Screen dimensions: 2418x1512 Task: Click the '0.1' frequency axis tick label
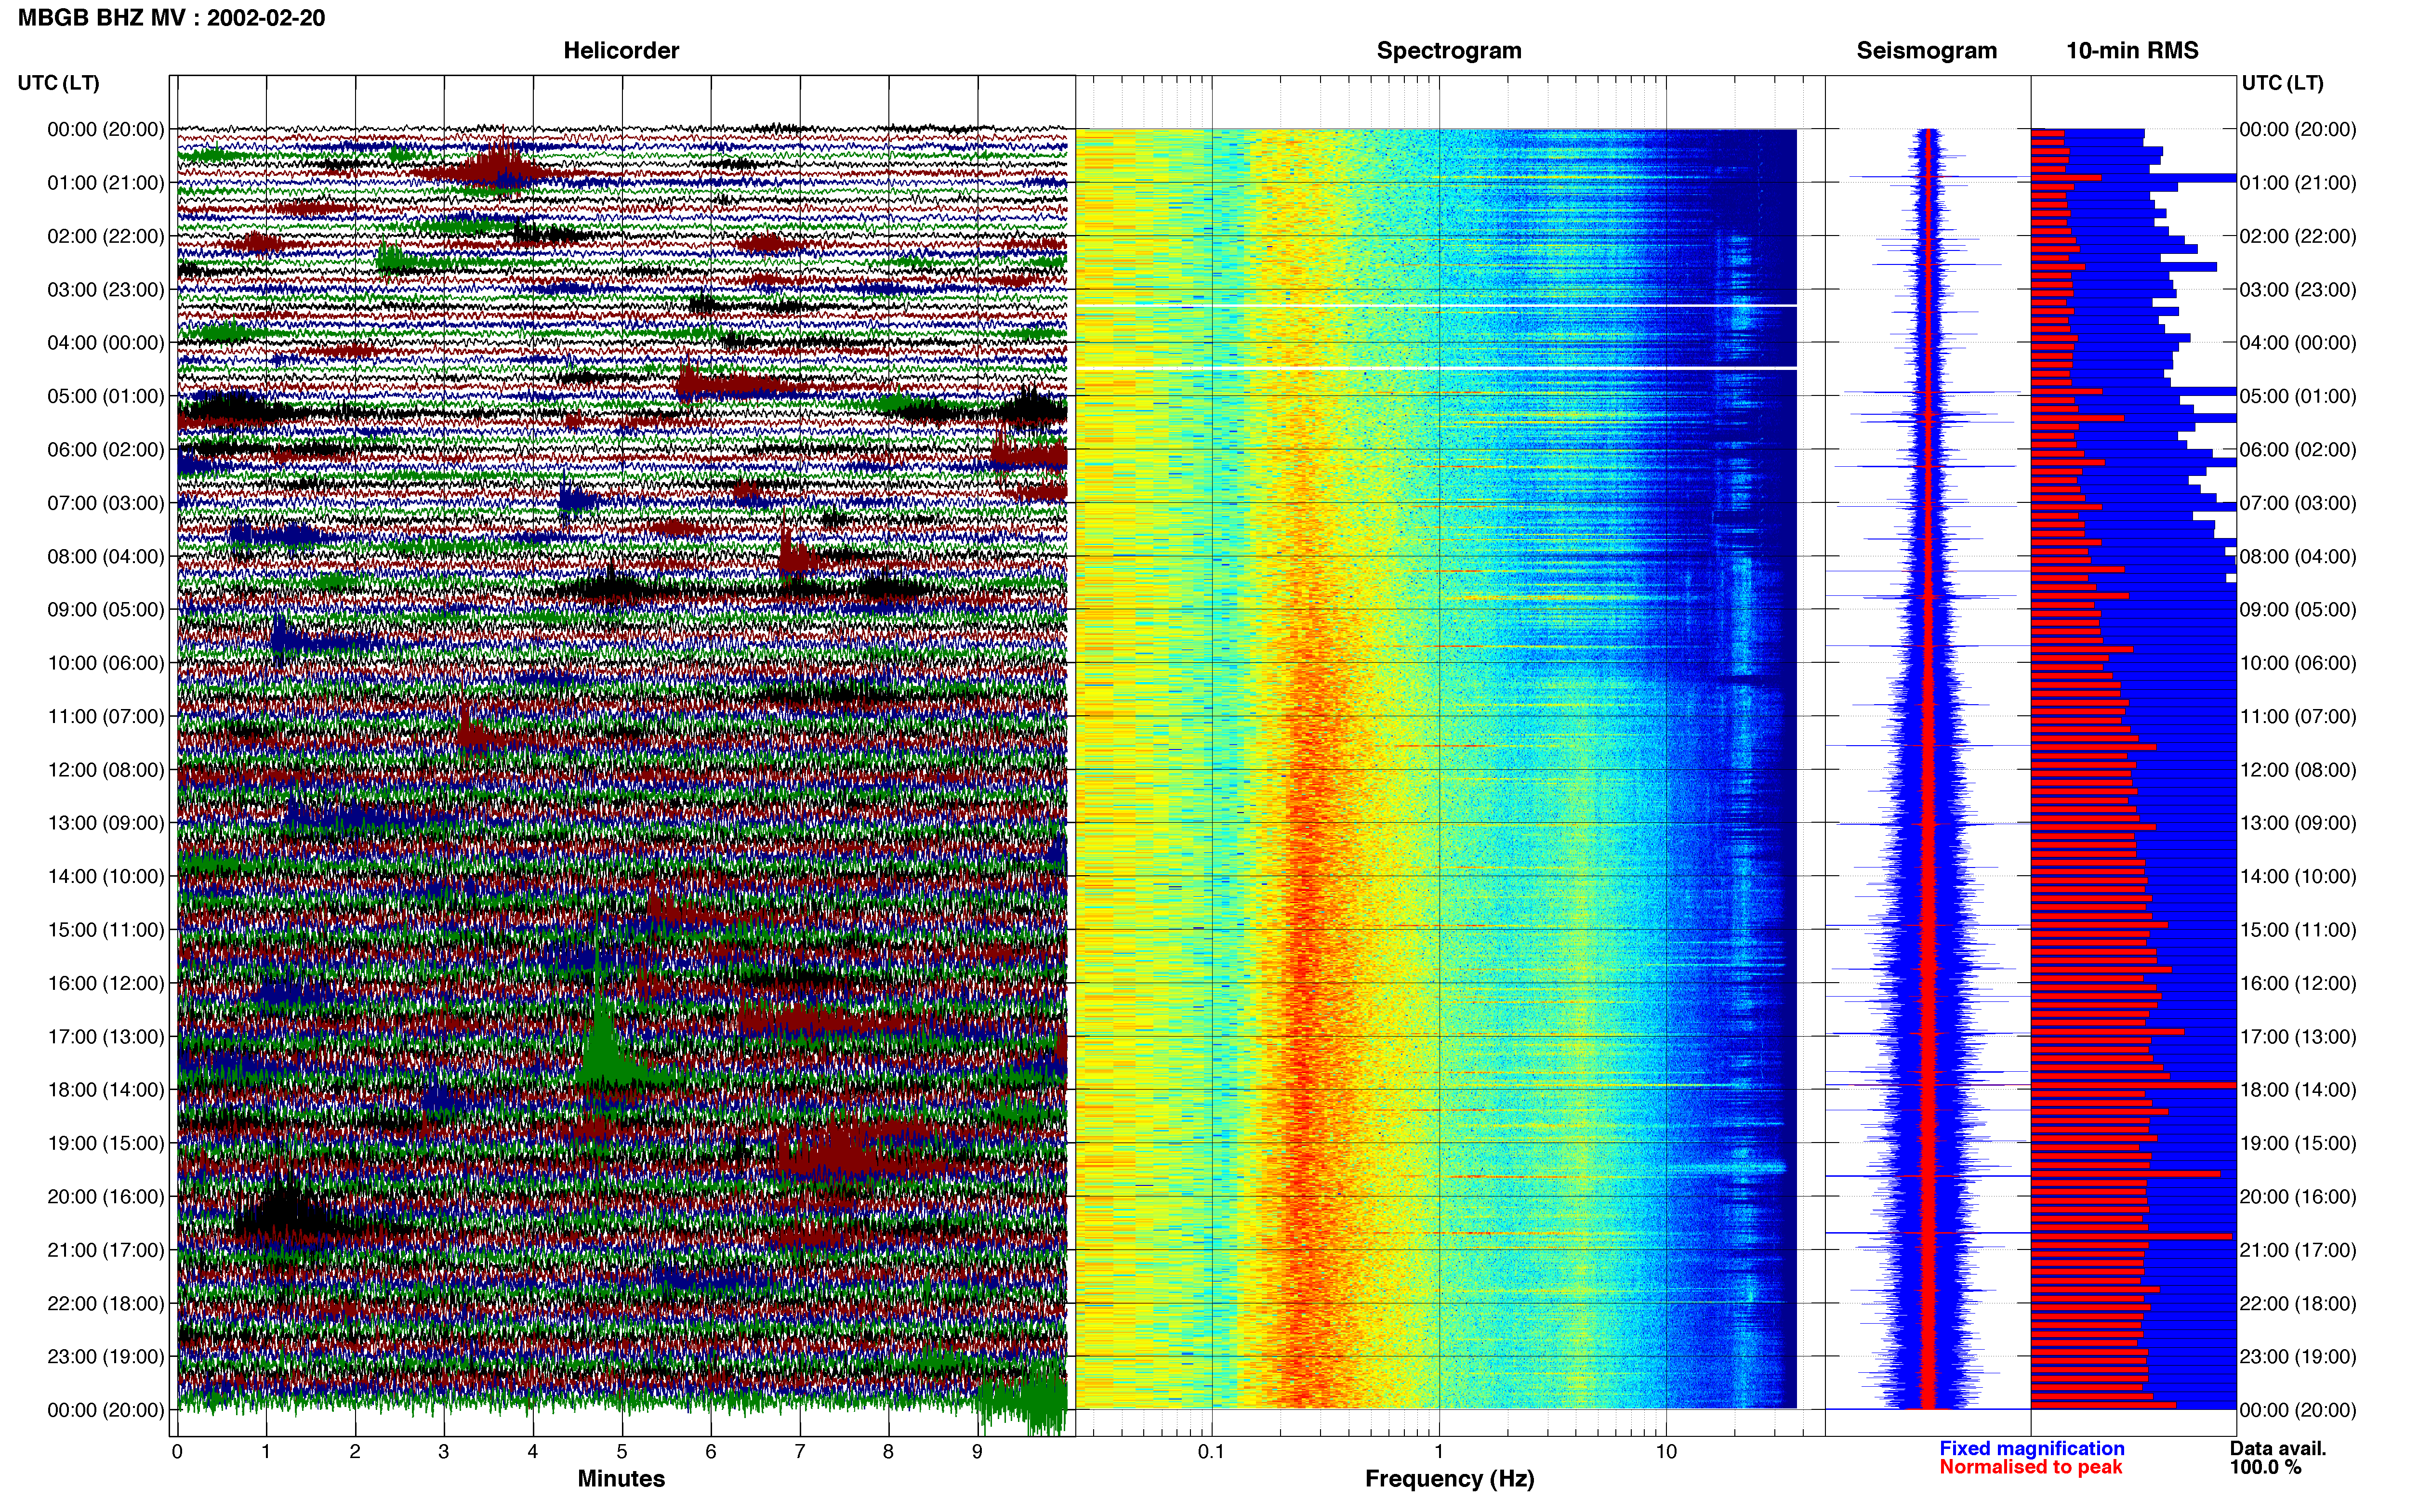tap(1211, 1451)
